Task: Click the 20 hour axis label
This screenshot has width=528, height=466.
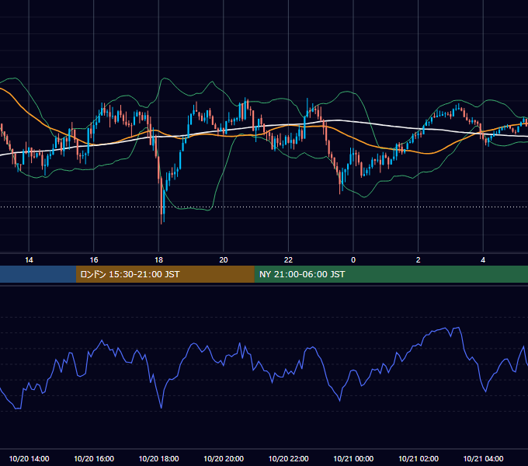Action: pos(224,260)
